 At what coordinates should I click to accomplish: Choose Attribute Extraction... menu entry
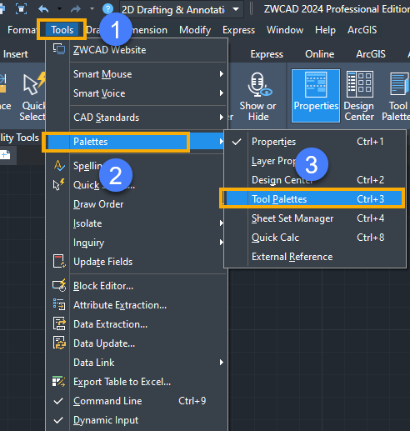[137, 305]
